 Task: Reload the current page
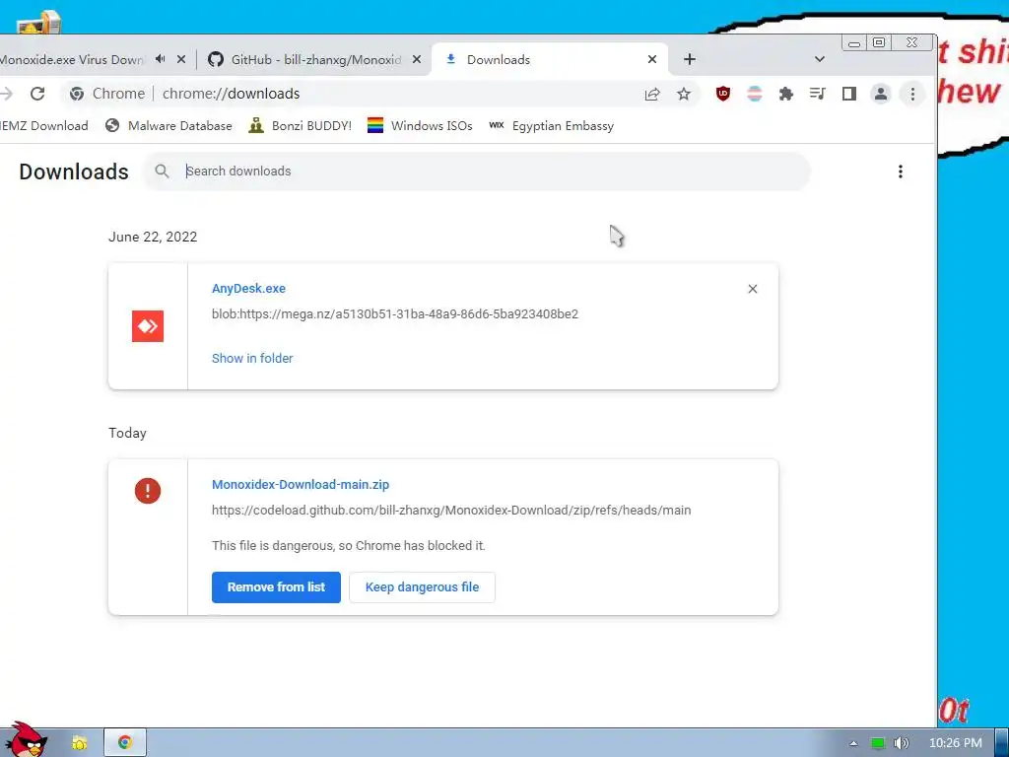[37, 94]
